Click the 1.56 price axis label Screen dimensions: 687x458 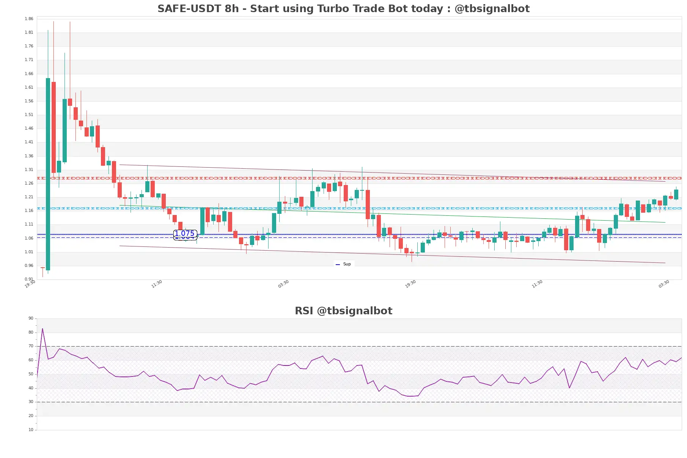click(x=29, y=101)
